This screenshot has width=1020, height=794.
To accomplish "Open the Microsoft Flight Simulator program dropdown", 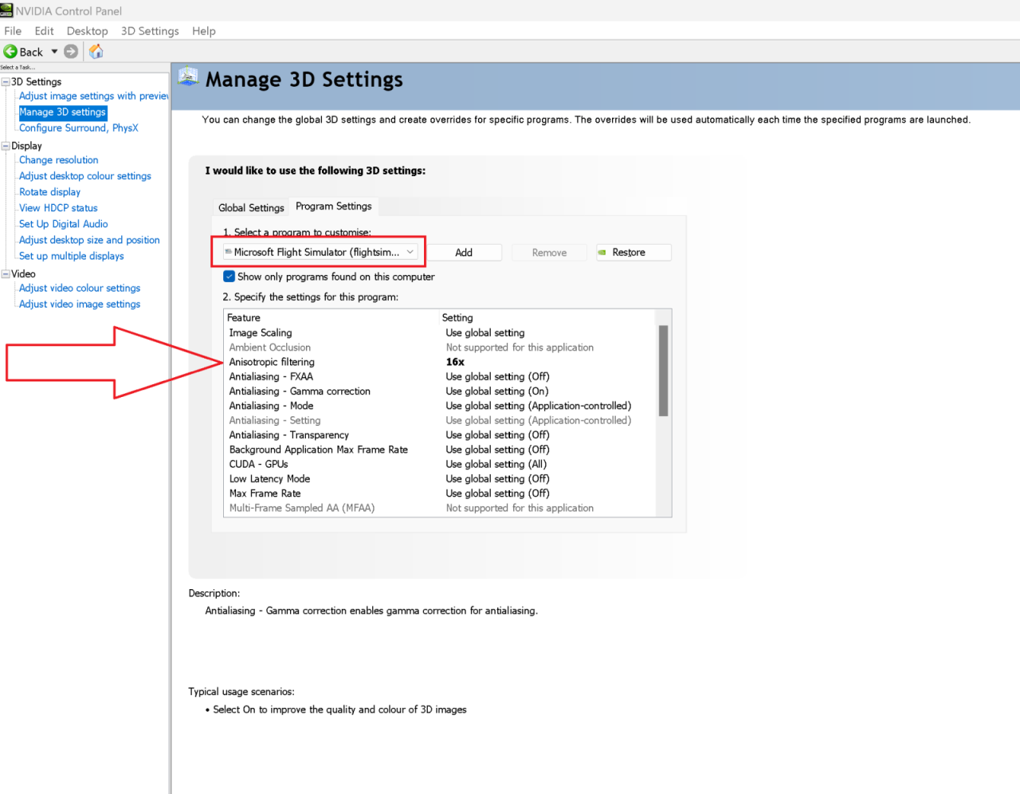I will 320,253.
